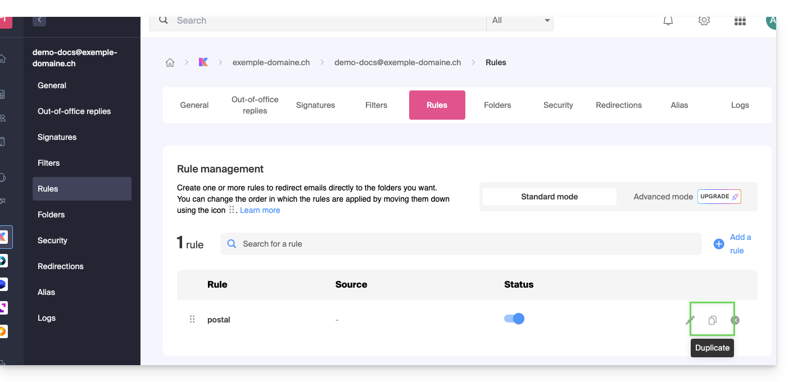Viewport: 793px width, 382px height.
Task: Click the home breadcrumb icon
Action: (x=170, y=62)
